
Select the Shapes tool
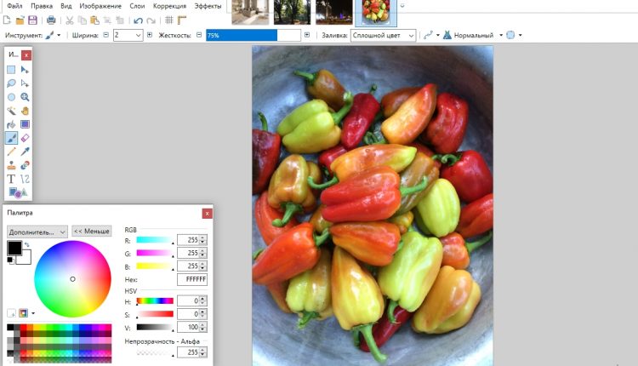click(x=18, y=192)
